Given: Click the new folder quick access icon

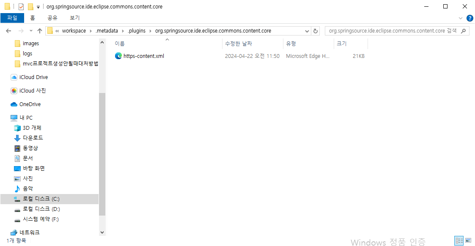Looking at the screenshot, I should pyautogui.click(x=30, y=7).
